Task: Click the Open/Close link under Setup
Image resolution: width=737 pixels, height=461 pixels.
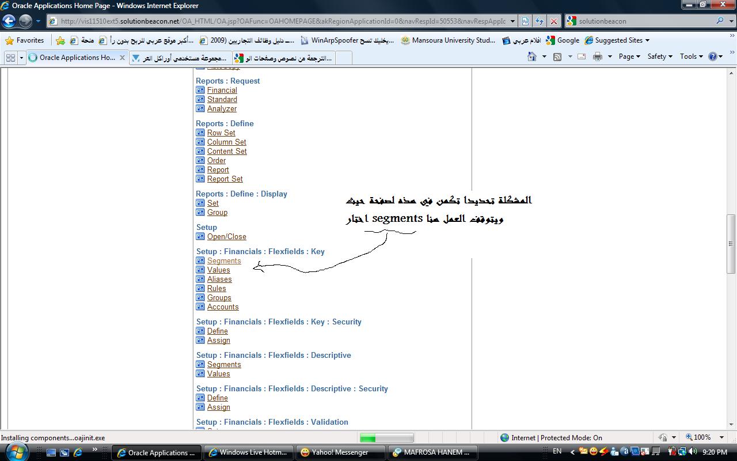Action: 226,237
